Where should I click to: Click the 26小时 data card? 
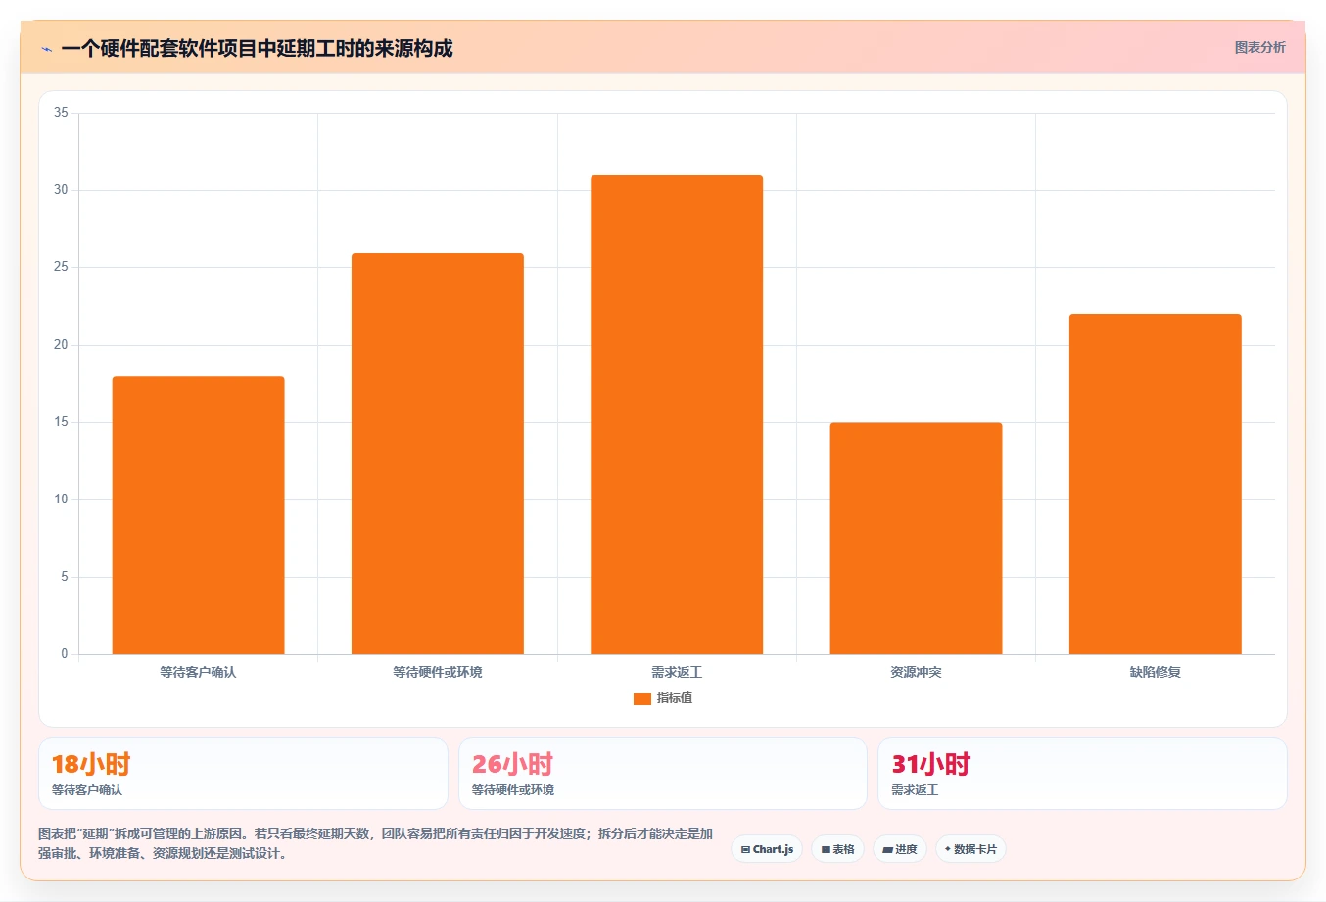point(663,774)
